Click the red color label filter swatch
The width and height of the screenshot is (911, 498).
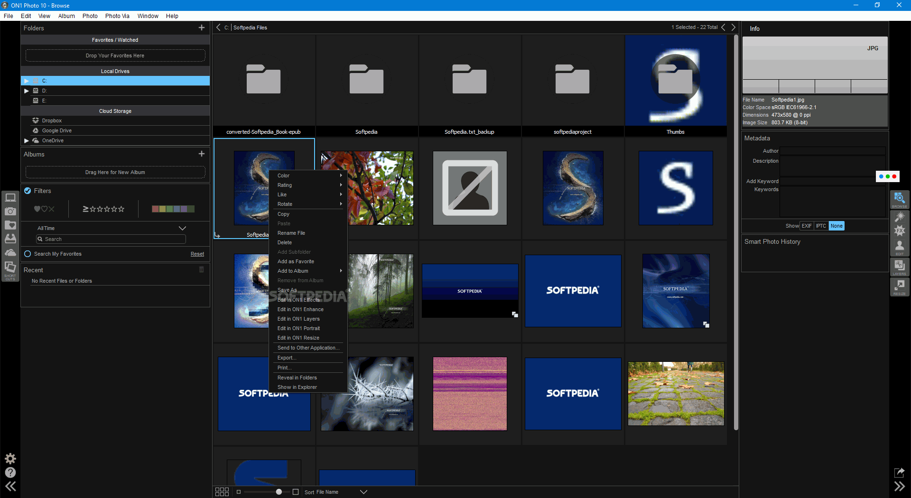click(x=155, y=209)
